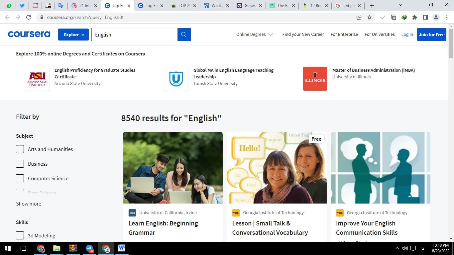Expand the Explore dropdown
This screenshot has width=454, height=255.
coord(73,35)
